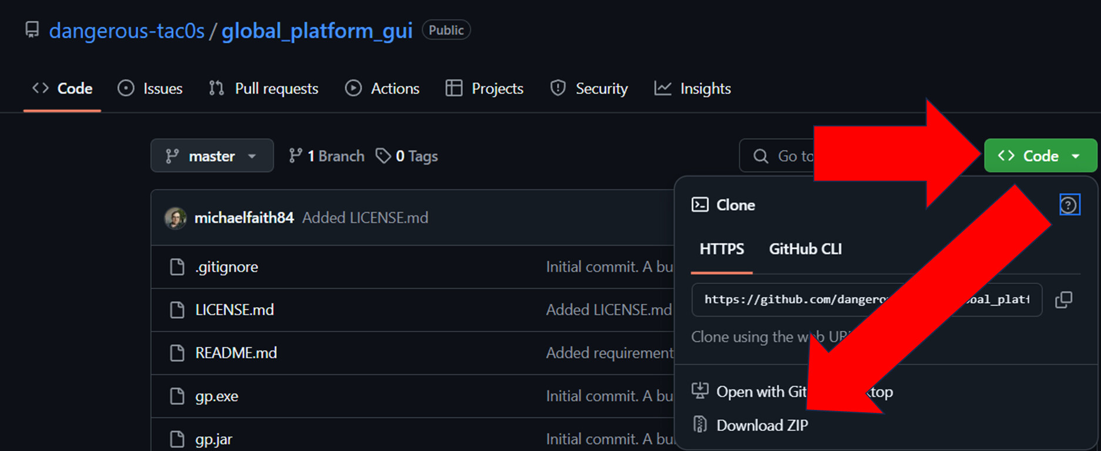Expand the master branch dropdown
1101x451 pixels.
[212, 156]
